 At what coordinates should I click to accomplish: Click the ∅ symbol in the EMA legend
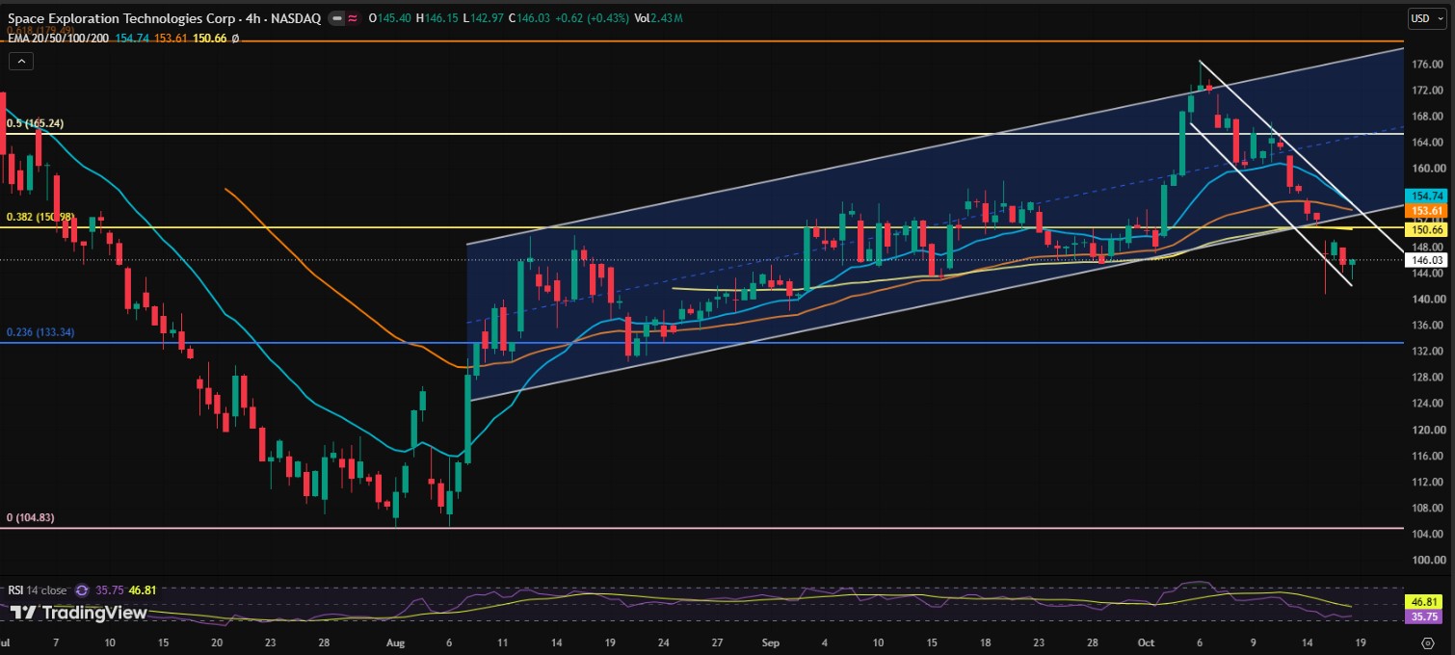235,39
